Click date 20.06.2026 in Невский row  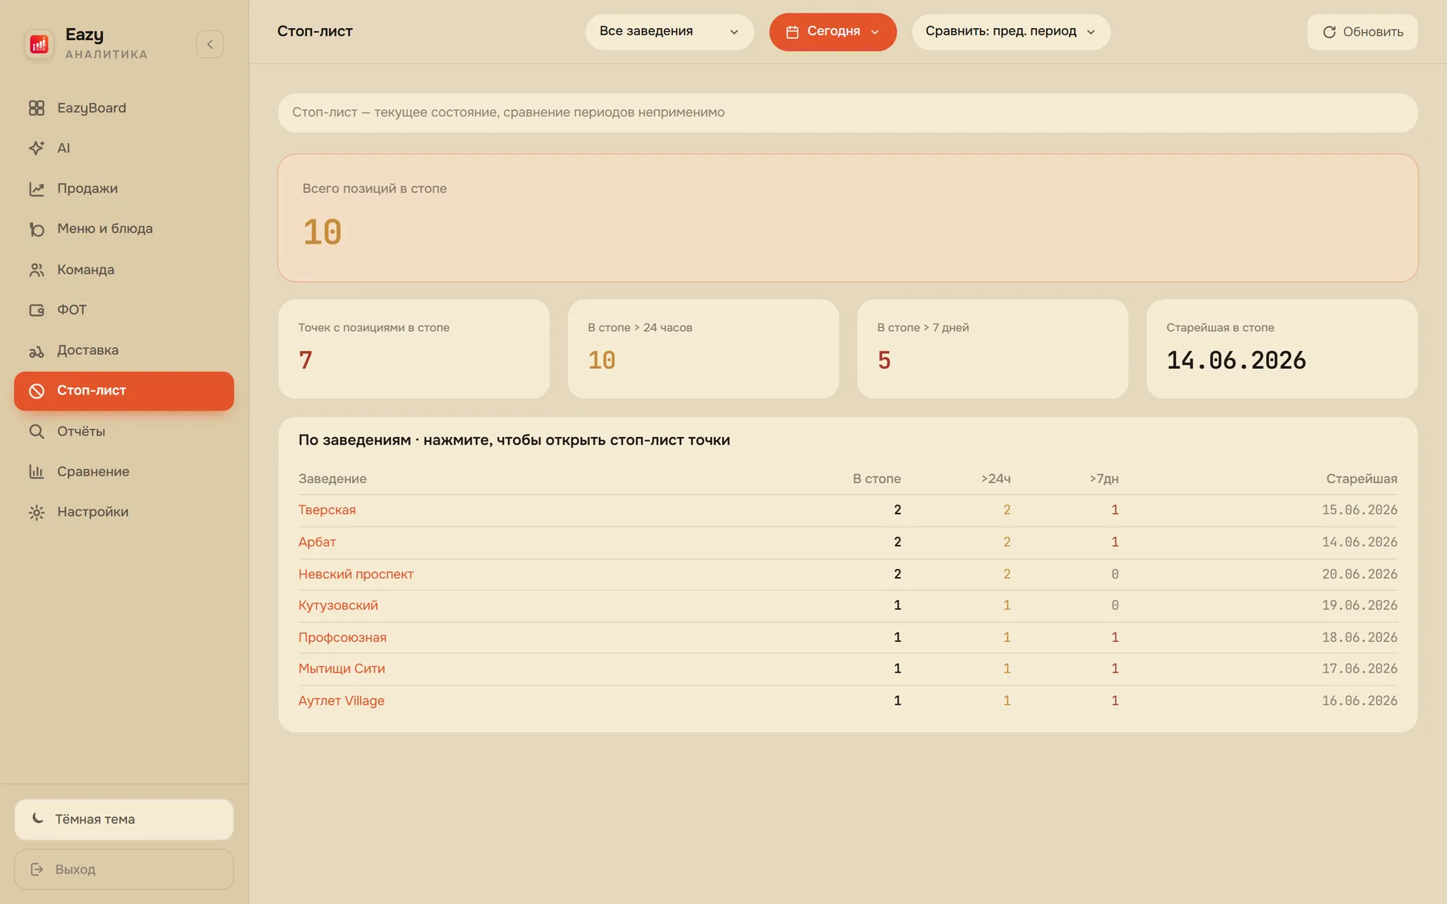(1359, 574)
